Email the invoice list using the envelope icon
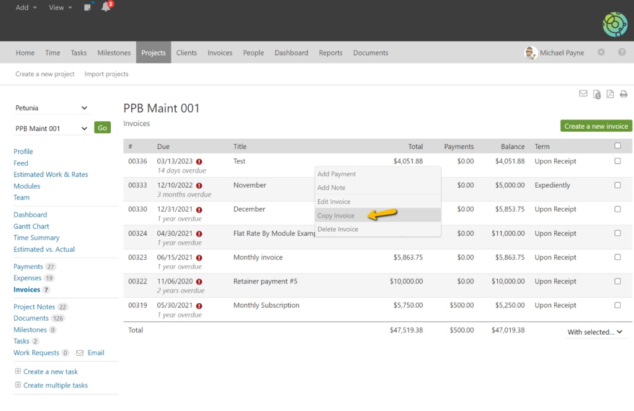 [583, 93]
